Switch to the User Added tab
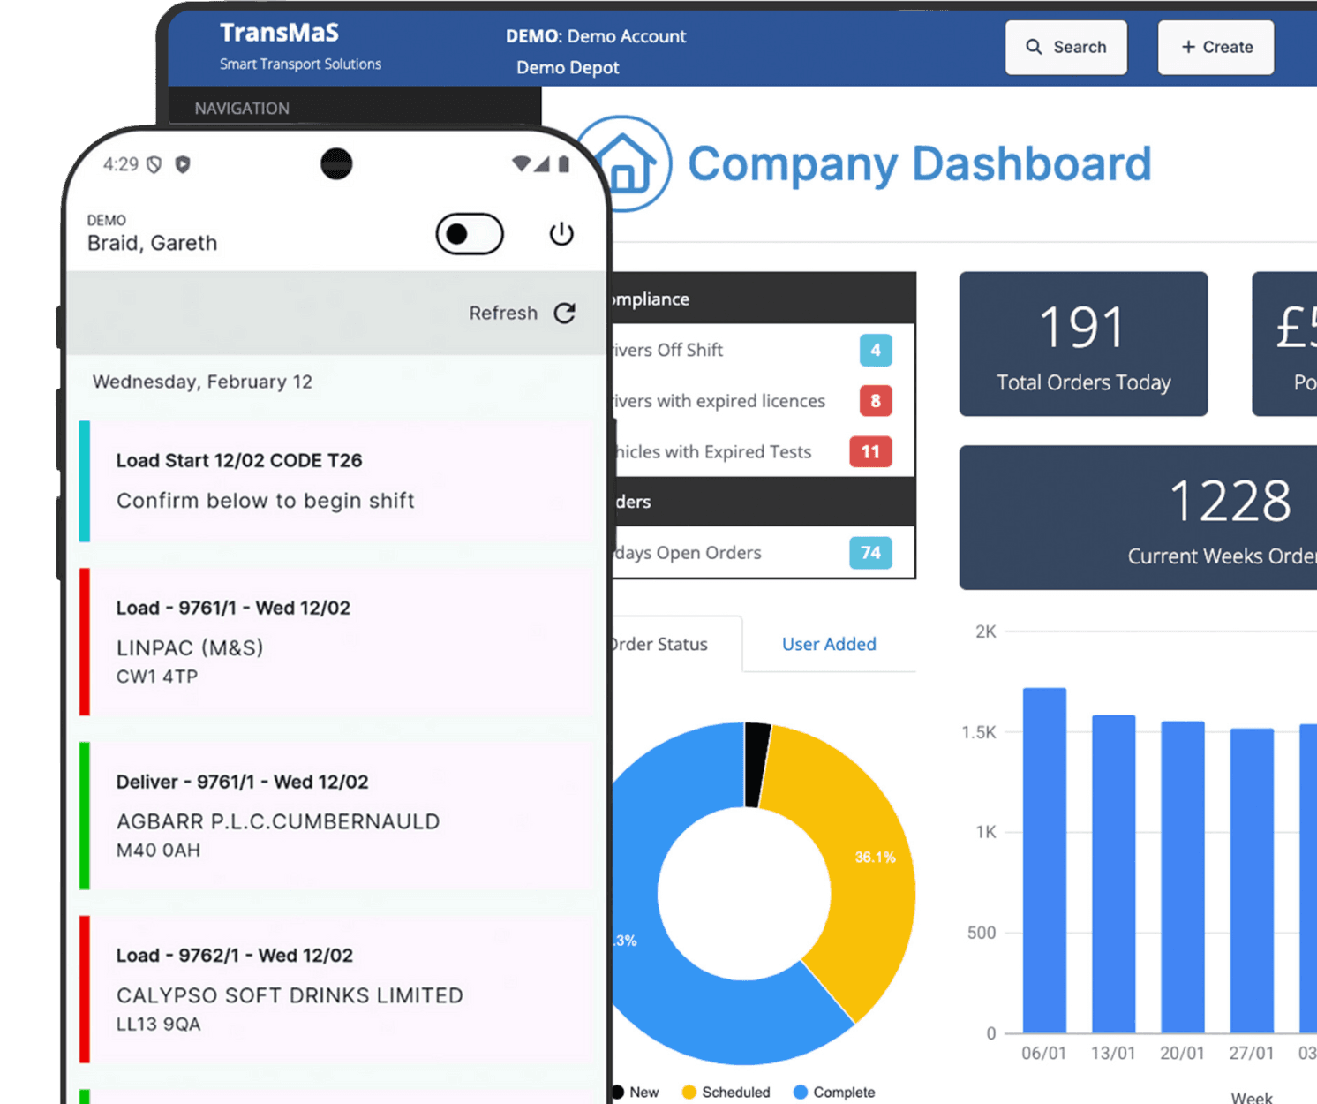The height and width of the screenshot is (1104, 1317). 829,644
